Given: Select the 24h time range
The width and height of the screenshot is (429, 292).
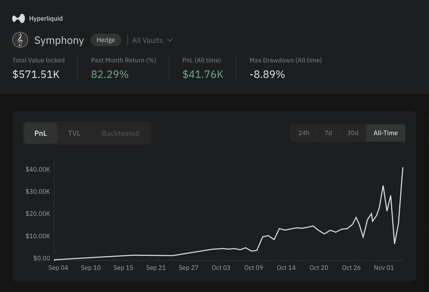Looking at the screenshot, I should [x=304, y=133].
